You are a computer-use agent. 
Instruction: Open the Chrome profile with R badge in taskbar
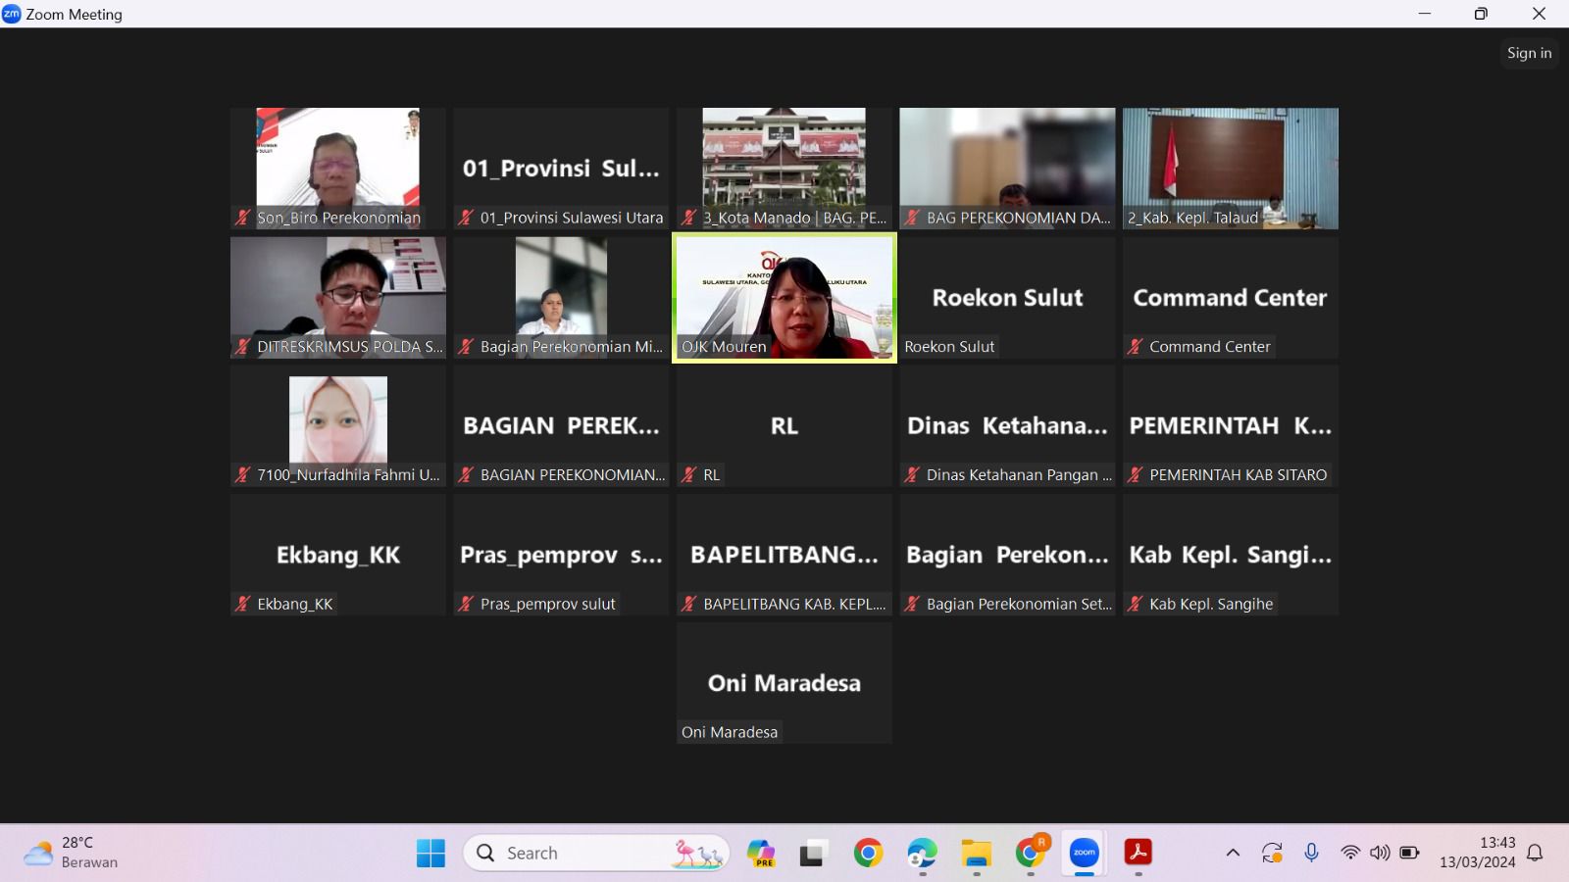[1031, 853]
